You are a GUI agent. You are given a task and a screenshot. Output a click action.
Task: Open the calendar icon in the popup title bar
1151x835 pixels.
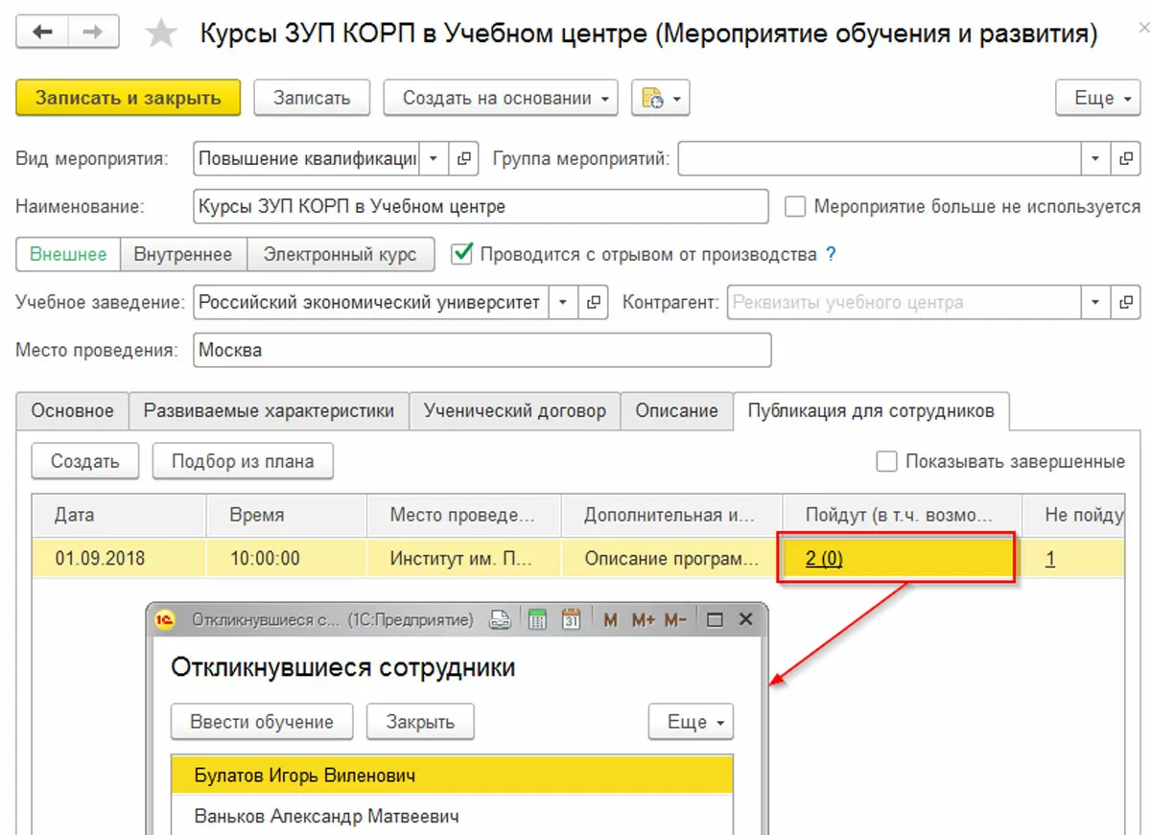[x=571, y=620]
